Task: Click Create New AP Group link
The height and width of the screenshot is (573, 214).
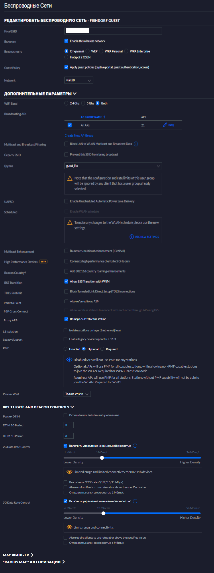Action: 79,135
